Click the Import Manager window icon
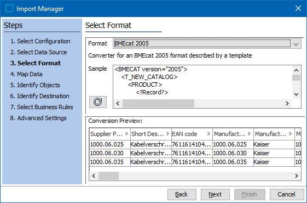 (9, 8)
